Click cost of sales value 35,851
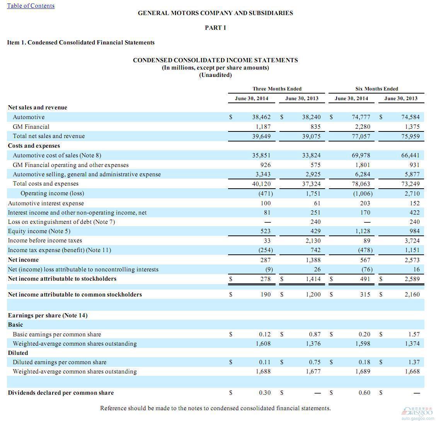The image size is (436, 421). point(261,155)
